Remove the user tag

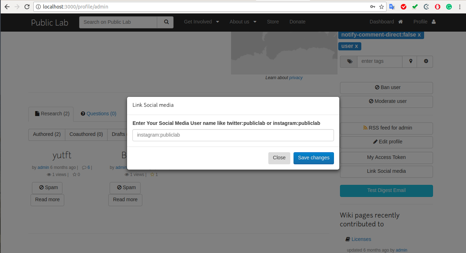(x=356, y=46)
